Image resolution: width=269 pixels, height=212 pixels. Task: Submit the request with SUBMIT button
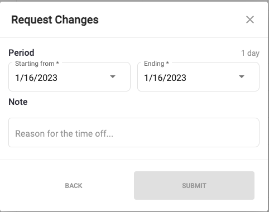pos(194,186)
